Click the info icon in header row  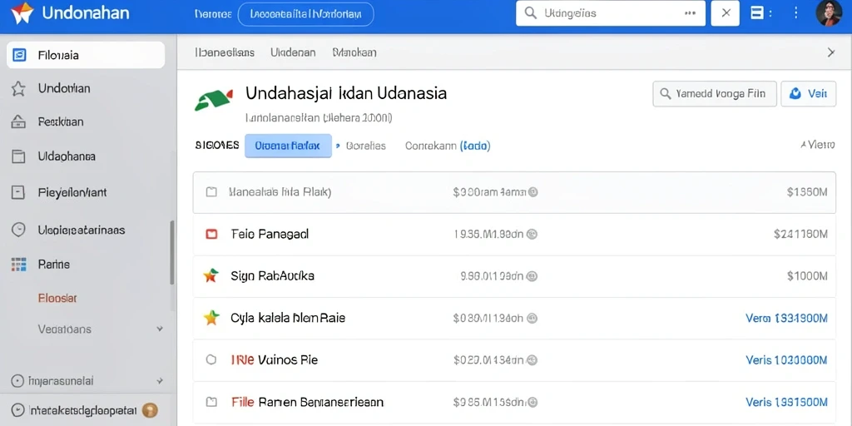click(x=533, y=192)
